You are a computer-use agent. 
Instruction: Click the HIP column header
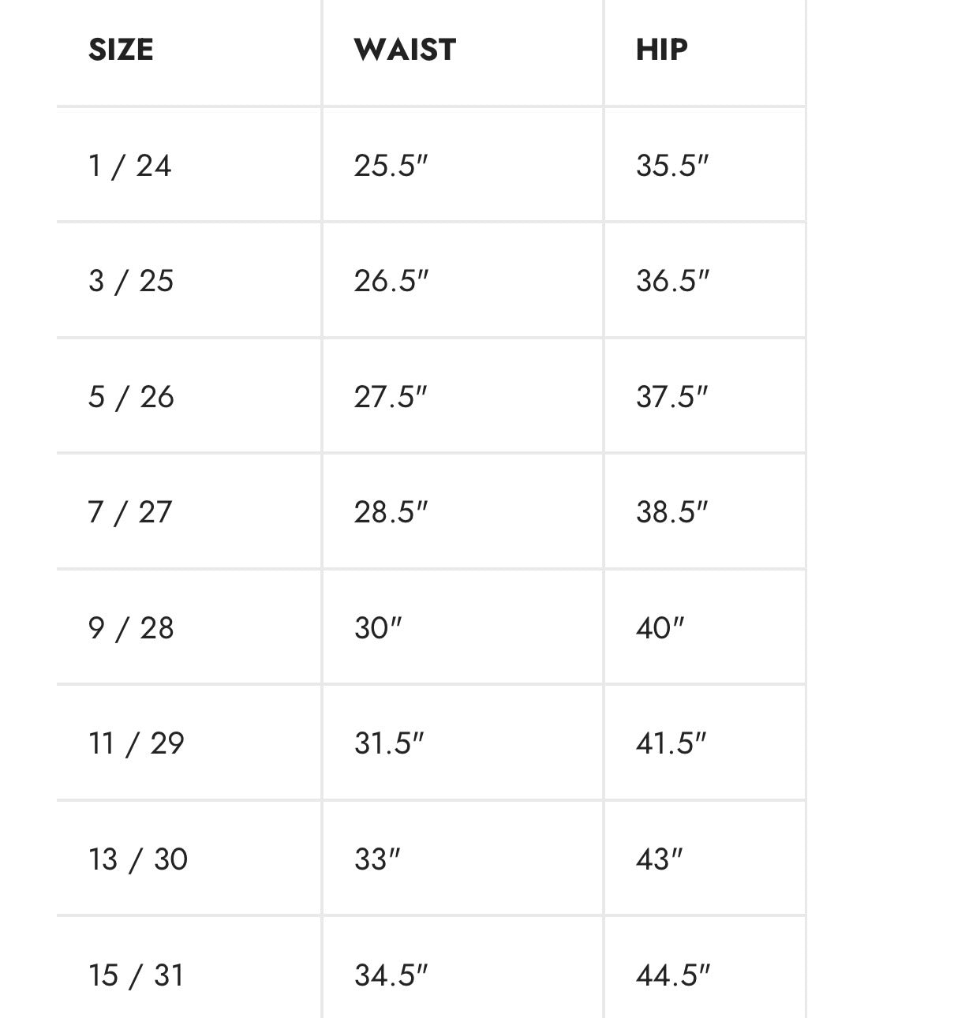[662, 50]
